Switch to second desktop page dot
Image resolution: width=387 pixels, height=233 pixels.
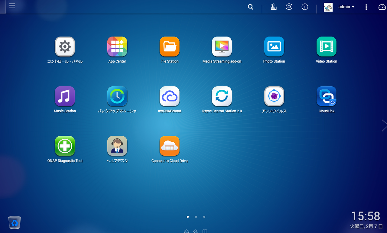click(196, 217)
